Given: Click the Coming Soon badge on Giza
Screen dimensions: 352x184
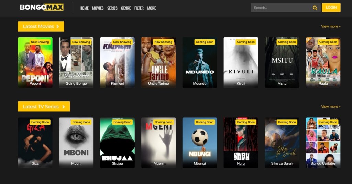Looking at the screenshot, I should 40,122.
